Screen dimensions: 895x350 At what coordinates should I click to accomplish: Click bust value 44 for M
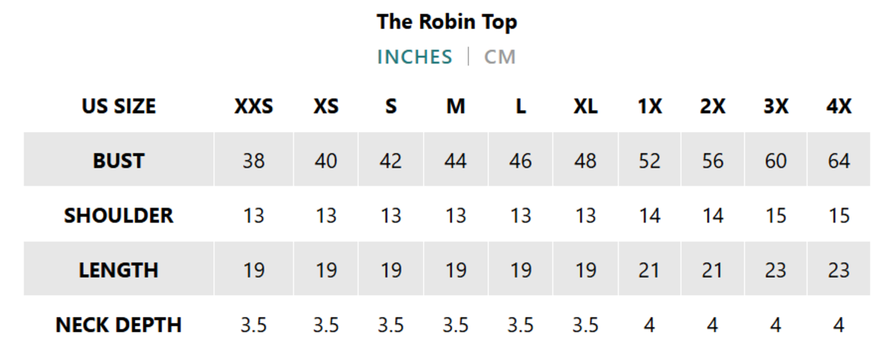coord(456,160)
